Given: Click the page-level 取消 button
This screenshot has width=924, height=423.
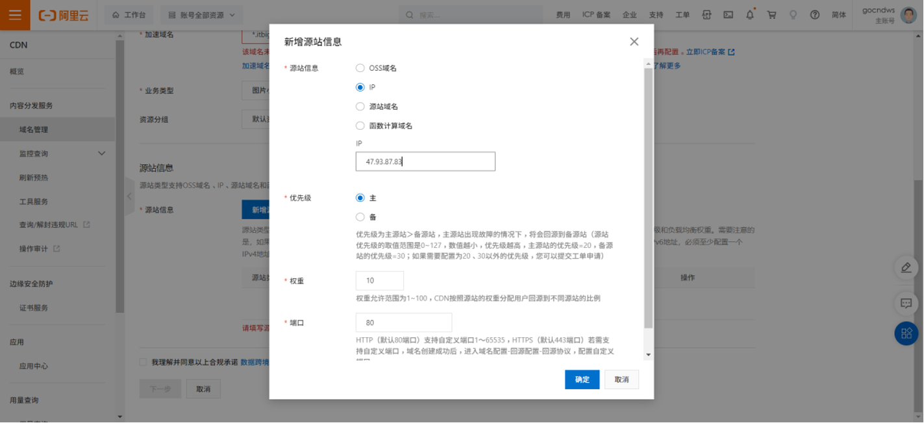Looking at the screenshot, I should point(203,389).
